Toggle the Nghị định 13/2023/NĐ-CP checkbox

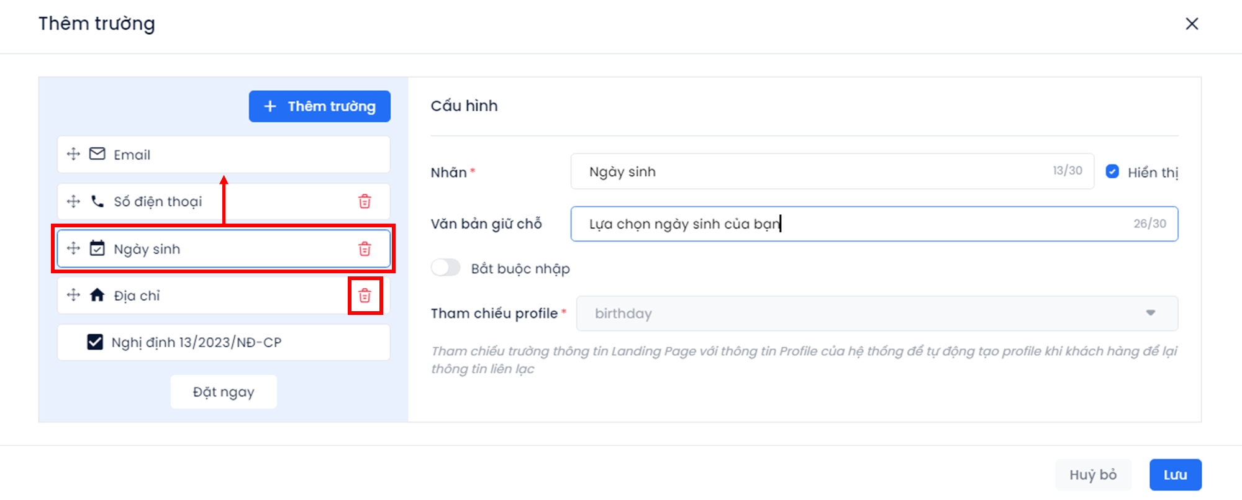tap(95, 342)
